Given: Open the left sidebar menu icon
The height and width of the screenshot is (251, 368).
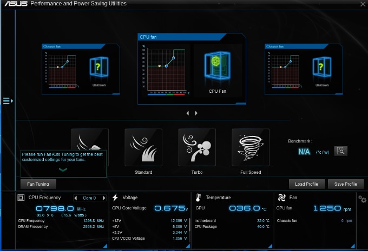Looking at the screenshot, I should click(x=8, y=101).
